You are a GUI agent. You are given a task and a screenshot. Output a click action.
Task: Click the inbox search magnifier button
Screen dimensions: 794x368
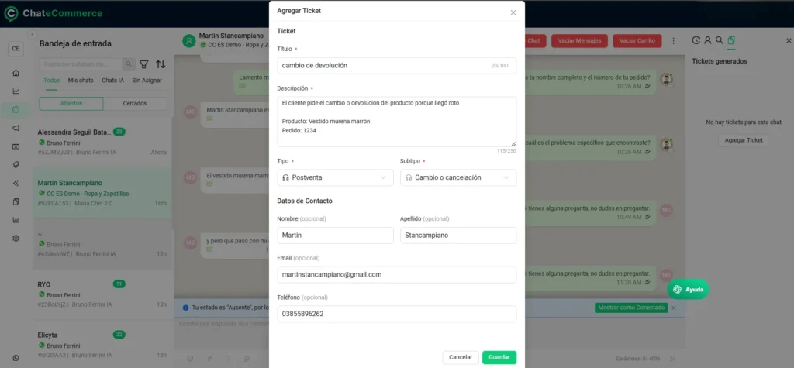[129, 64]
